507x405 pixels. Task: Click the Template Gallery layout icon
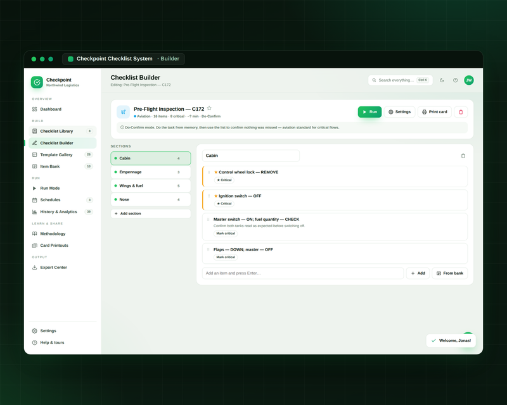(35, 154)
